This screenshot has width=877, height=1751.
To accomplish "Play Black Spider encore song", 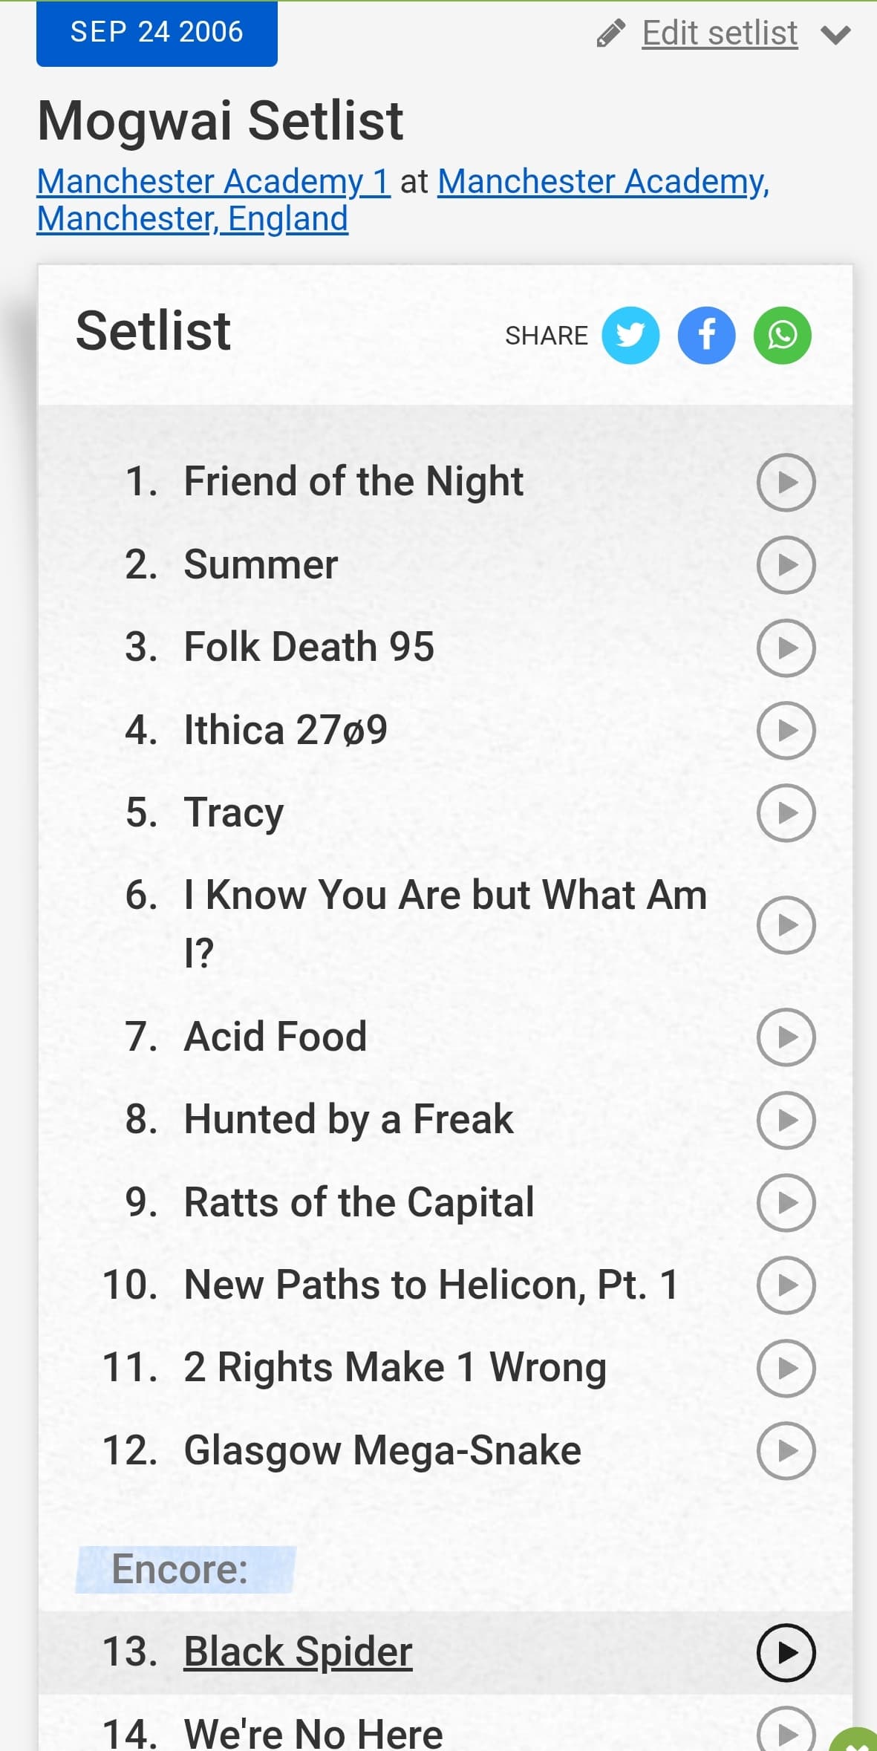I will pos(786,1653).
